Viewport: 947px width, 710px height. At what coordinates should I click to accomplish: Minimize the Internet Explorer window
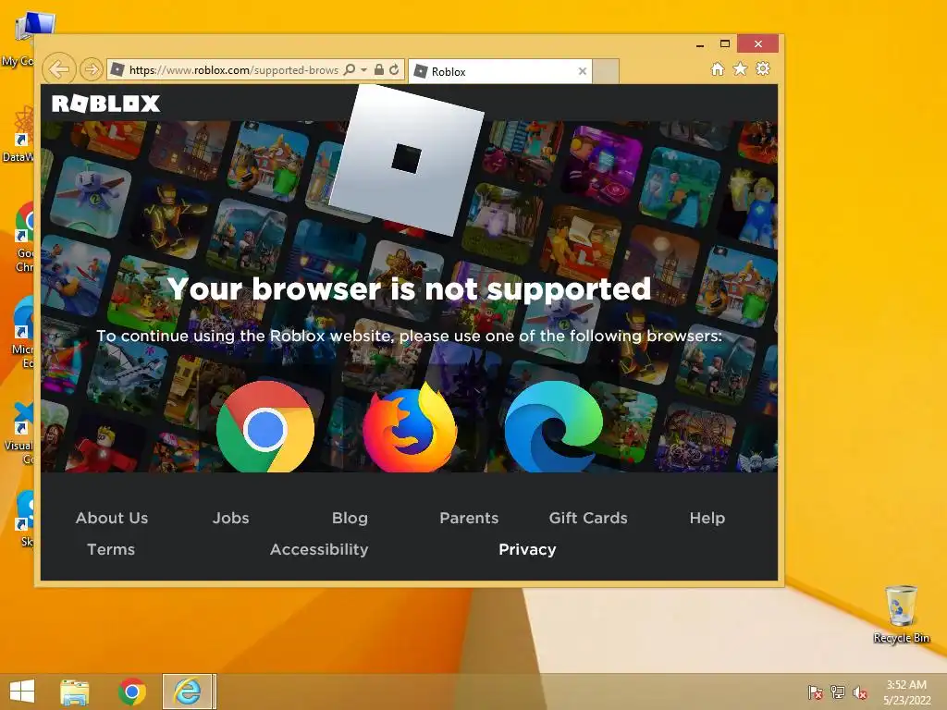pos(700,44)
